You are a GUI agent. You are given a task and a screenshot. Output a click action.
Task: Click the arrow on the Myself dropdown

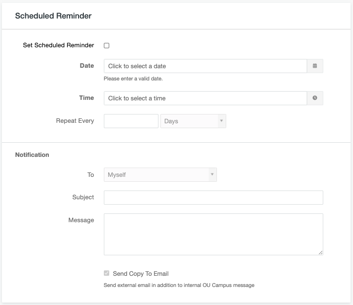point(212,174)
